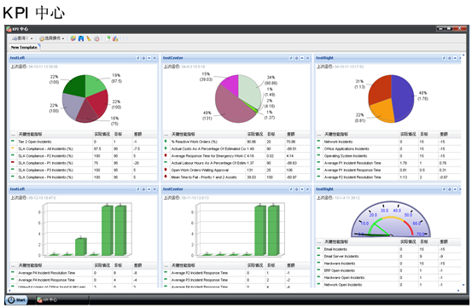Select the New Template tab
The width and height of the screenshot is (472, 308).
pos(24,47)
